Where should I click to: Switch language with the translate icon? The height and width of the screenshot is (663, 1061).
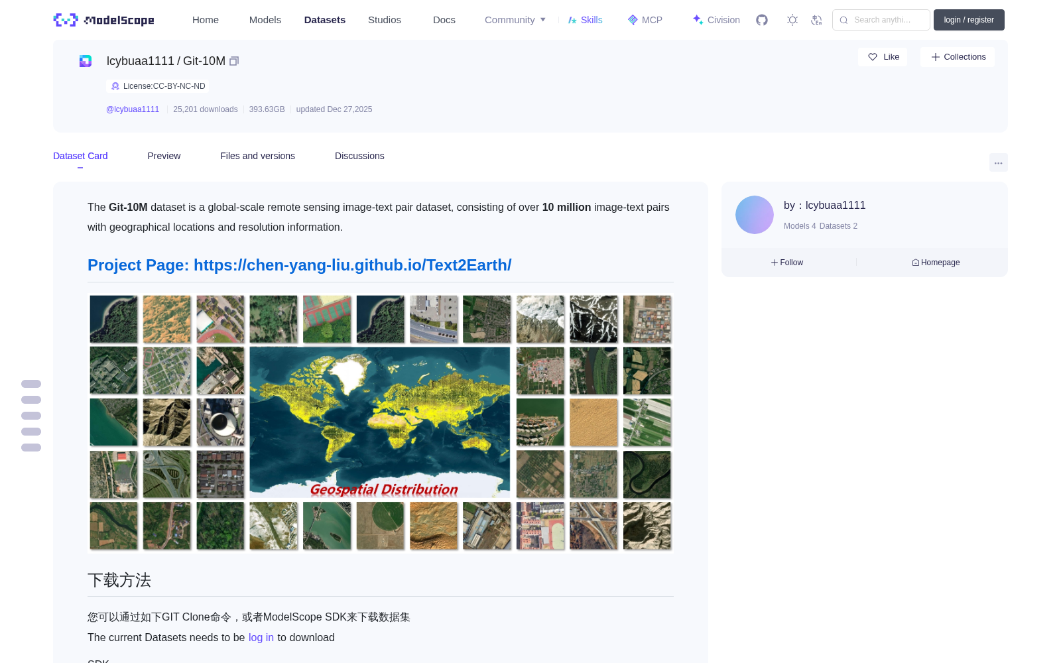[816, 20]
